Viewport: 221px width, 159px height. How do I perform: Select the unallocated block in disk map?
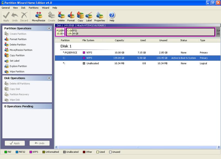coord(218,32)
